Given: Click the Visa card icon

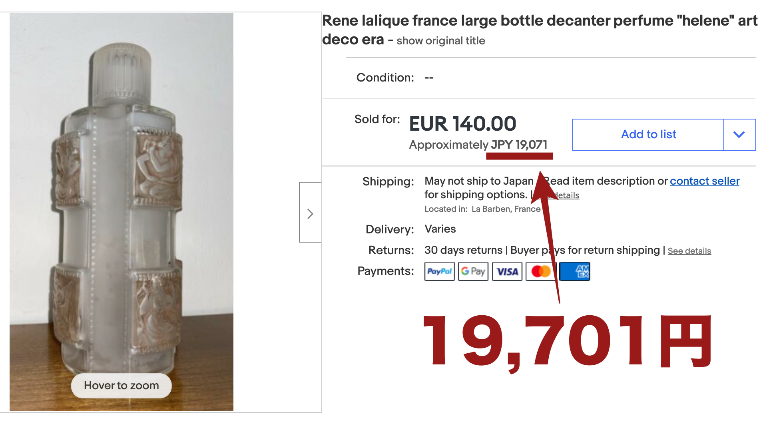Looking at the screenshot, I should [x=507, y=272].
